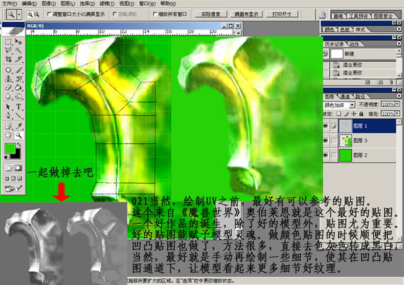This screenshot has height=285, width=404.
Task: Create new snapshot in History panel
Action: click(x=380, y=82)
